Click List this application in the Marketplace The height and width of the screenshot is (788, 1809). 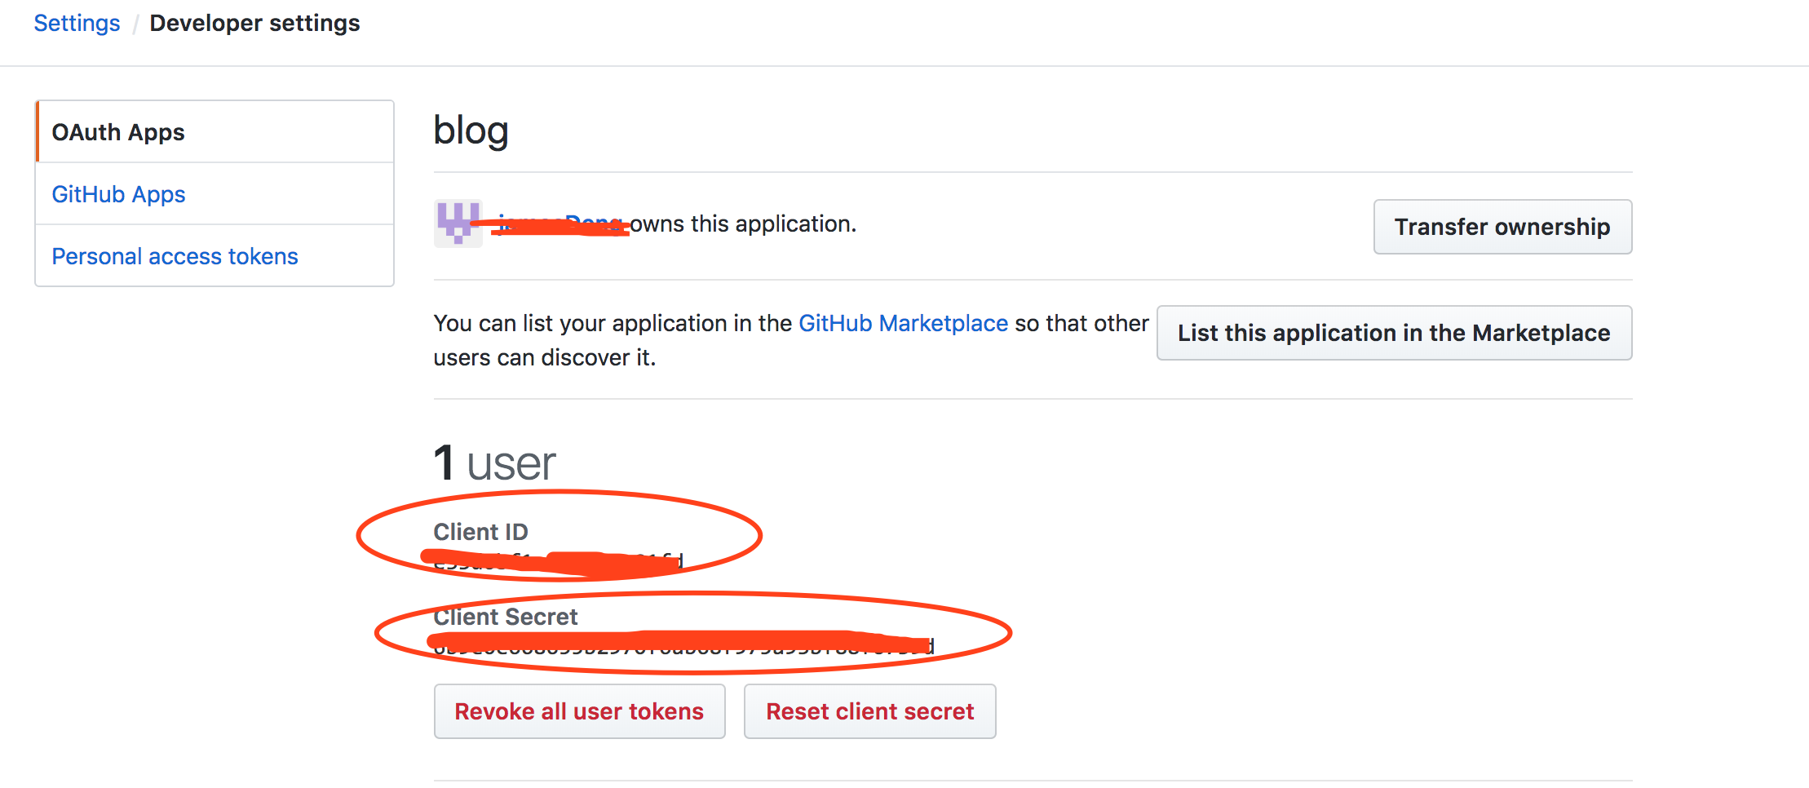tap(1394, 333)
